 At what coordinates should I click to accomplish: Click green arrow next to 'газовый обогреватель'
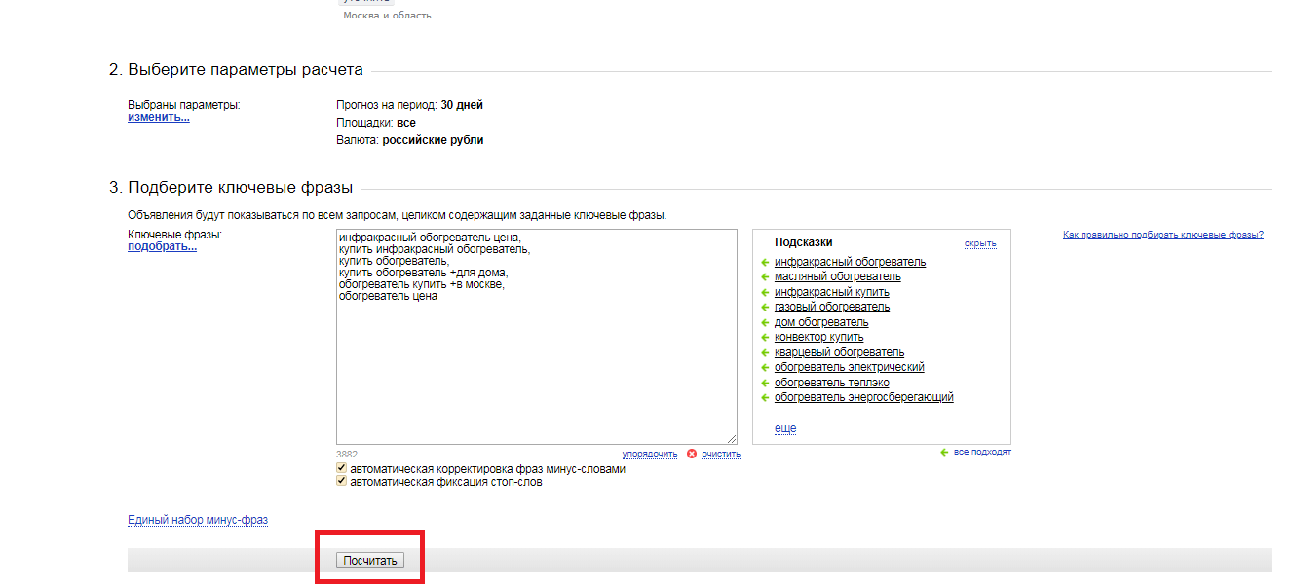(x=766, y=308)
